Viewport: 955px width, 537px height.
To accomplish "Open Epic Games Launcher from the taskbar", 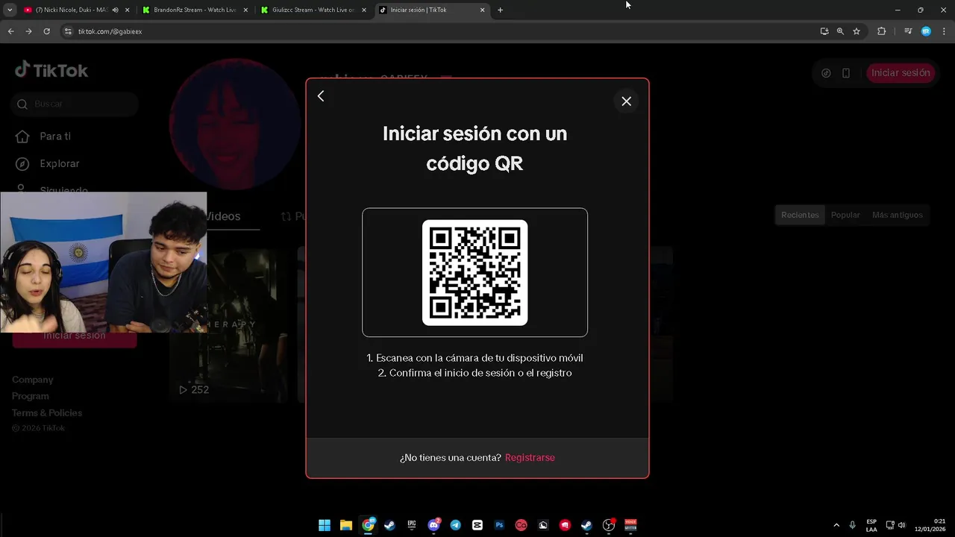I will [412, 525].
